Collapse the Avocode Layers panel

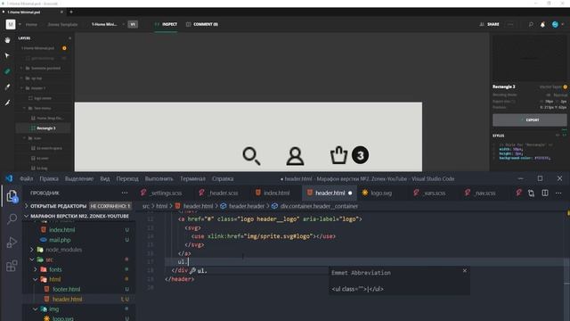point(69,38)
